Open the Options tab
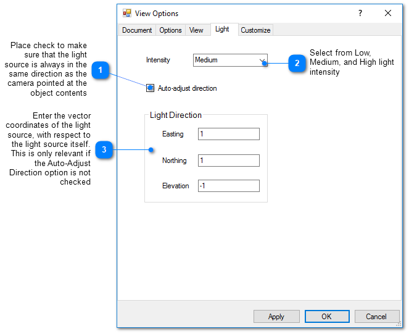Image resolution: width=409 pixels, height=334 pixels. tap(170, 30)
